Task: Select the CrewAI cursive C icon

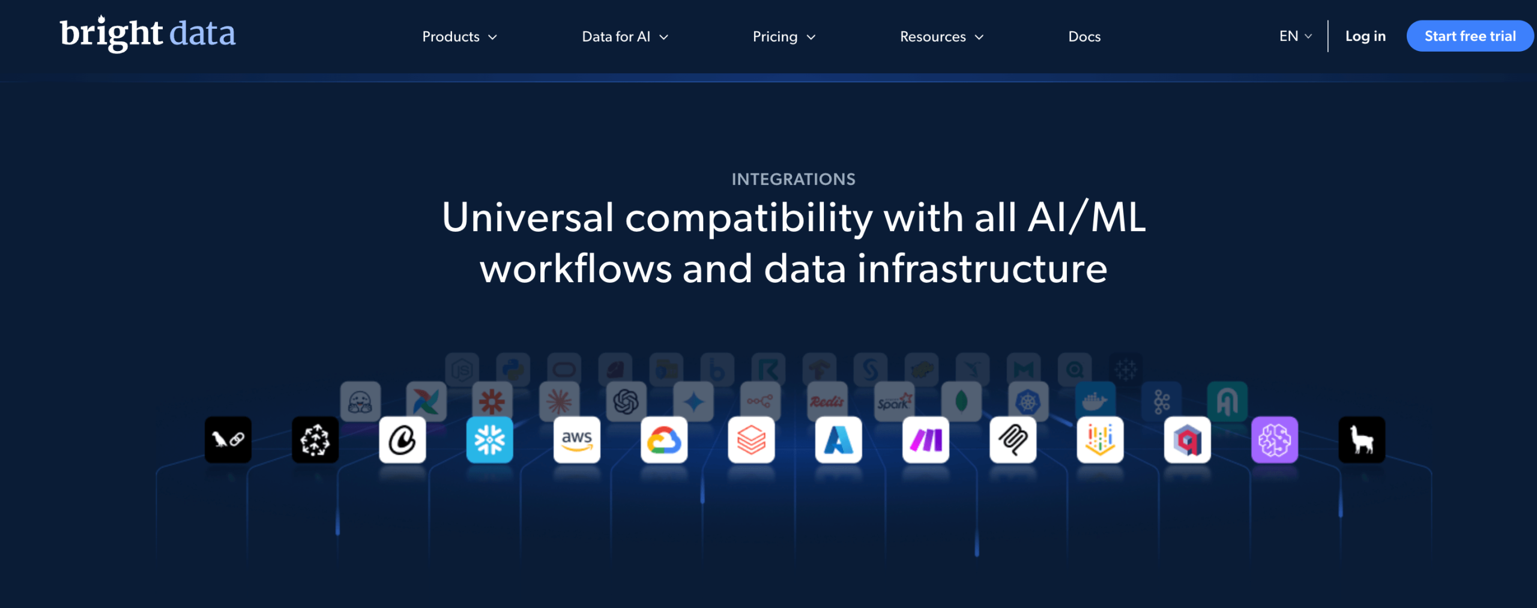Action: (402, 440)
